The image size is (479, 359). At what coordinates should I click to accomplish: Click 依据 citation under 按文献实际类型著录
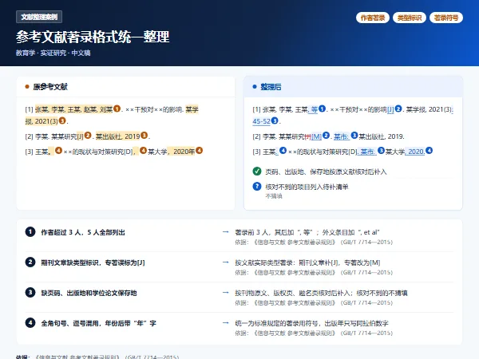[314, 273]
